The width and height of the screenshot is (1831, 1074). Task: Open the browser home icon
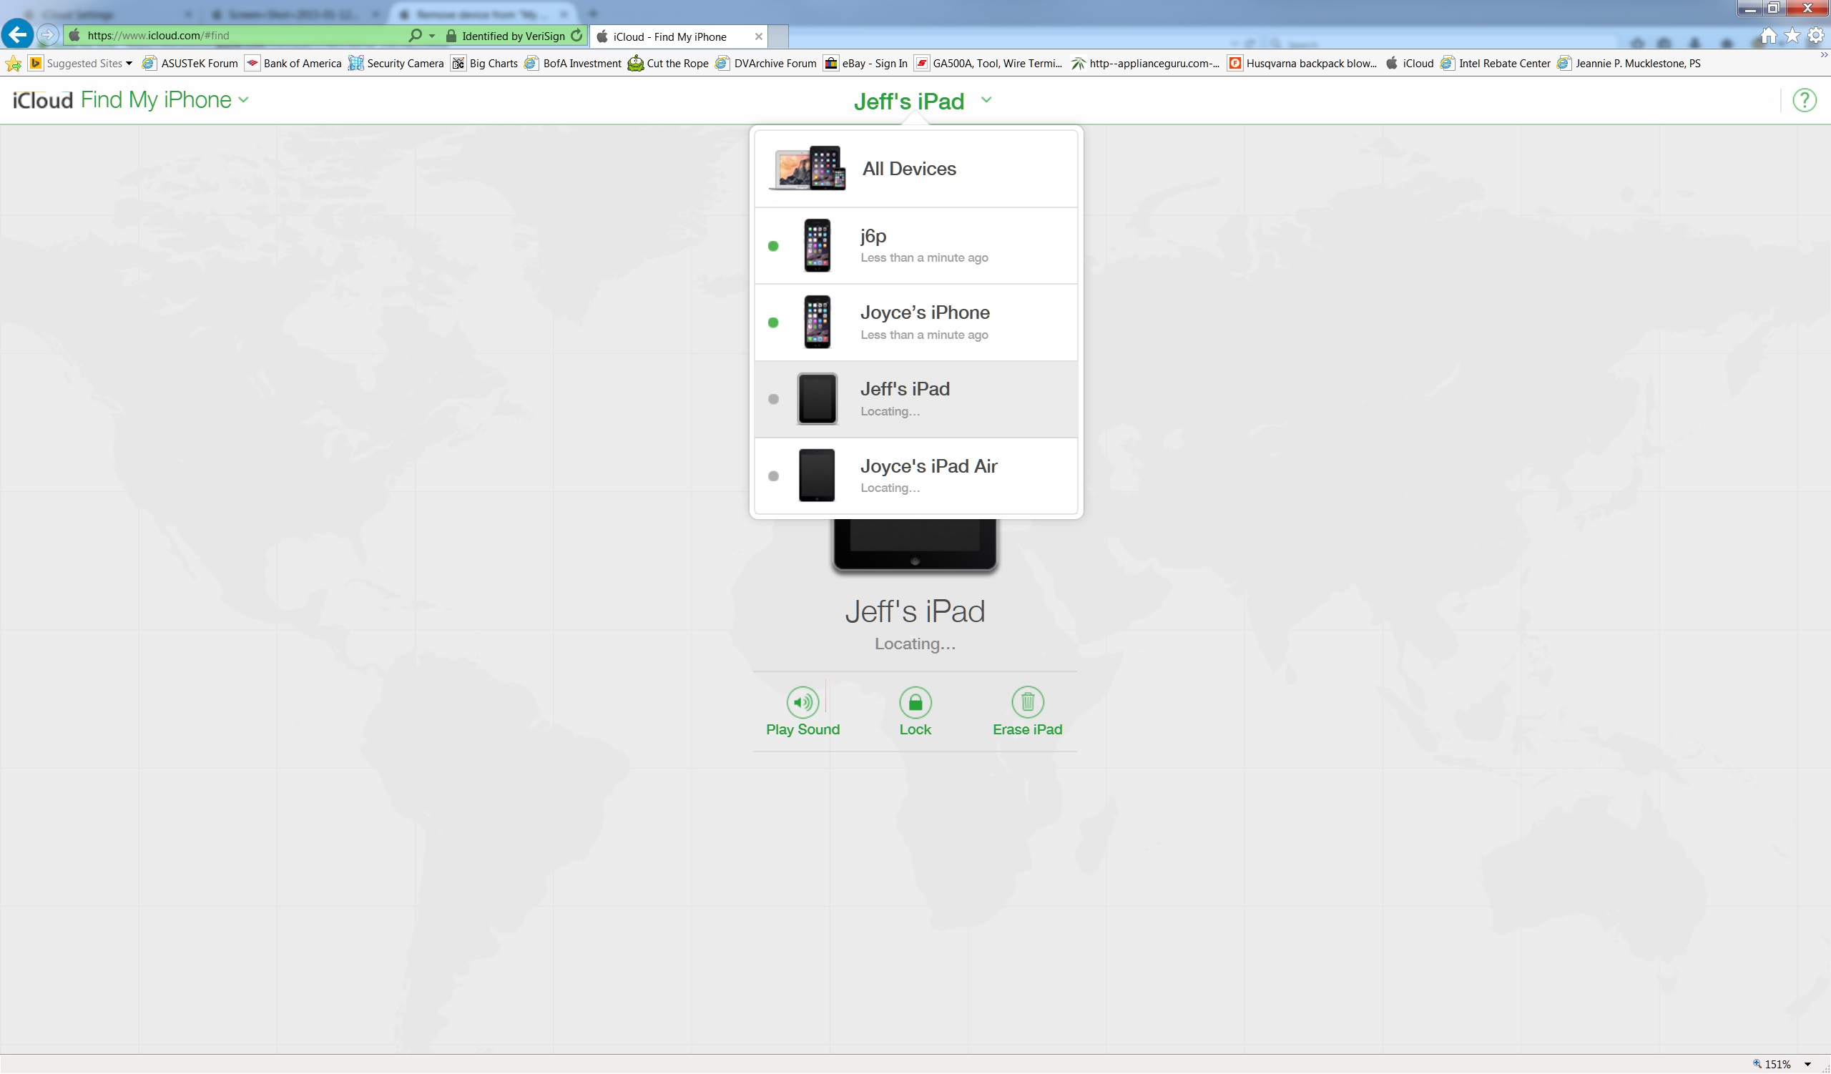(1768, 36)
